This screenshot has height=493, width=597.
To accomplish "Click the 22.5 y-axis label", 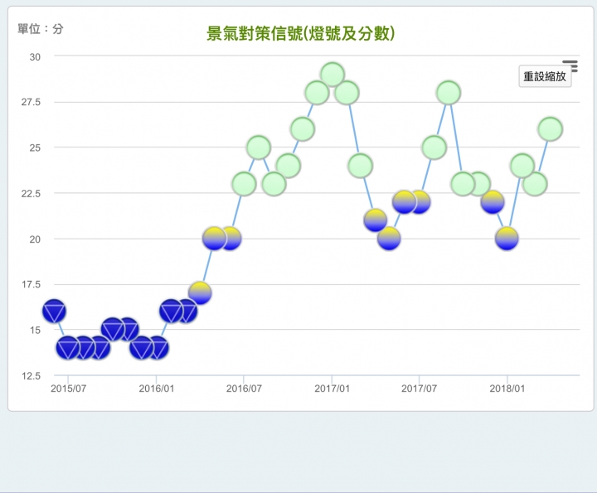I will point(31,194).
